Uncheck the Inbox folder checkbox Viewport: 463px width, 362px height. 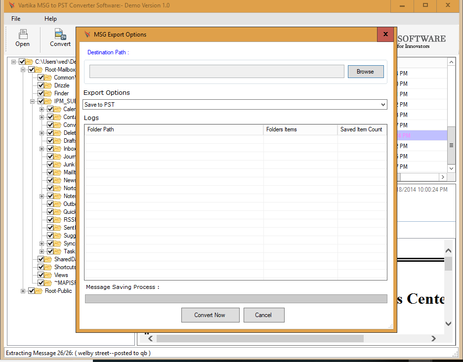pyautogui.click(x=50, y=149)
